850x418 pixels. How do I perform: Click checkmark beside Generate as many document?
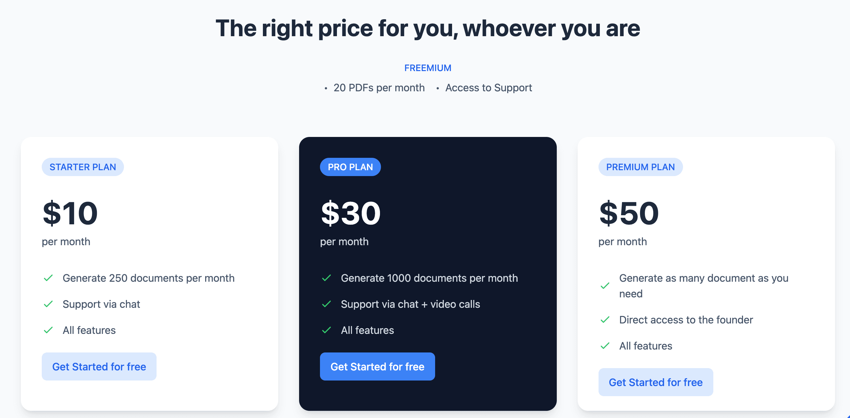pos(605,286)
